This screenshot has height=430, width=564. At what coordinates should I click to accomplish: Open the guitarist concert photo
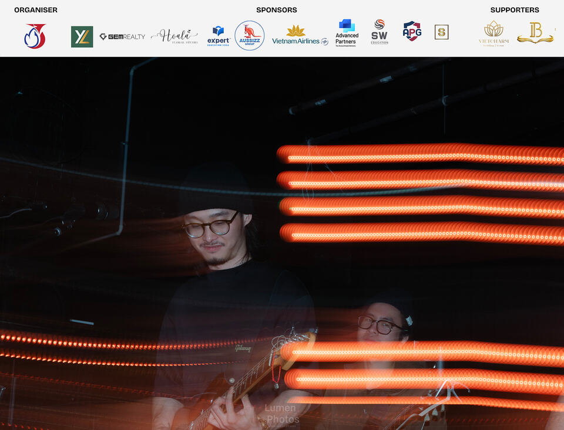click(x=282, y=243)
